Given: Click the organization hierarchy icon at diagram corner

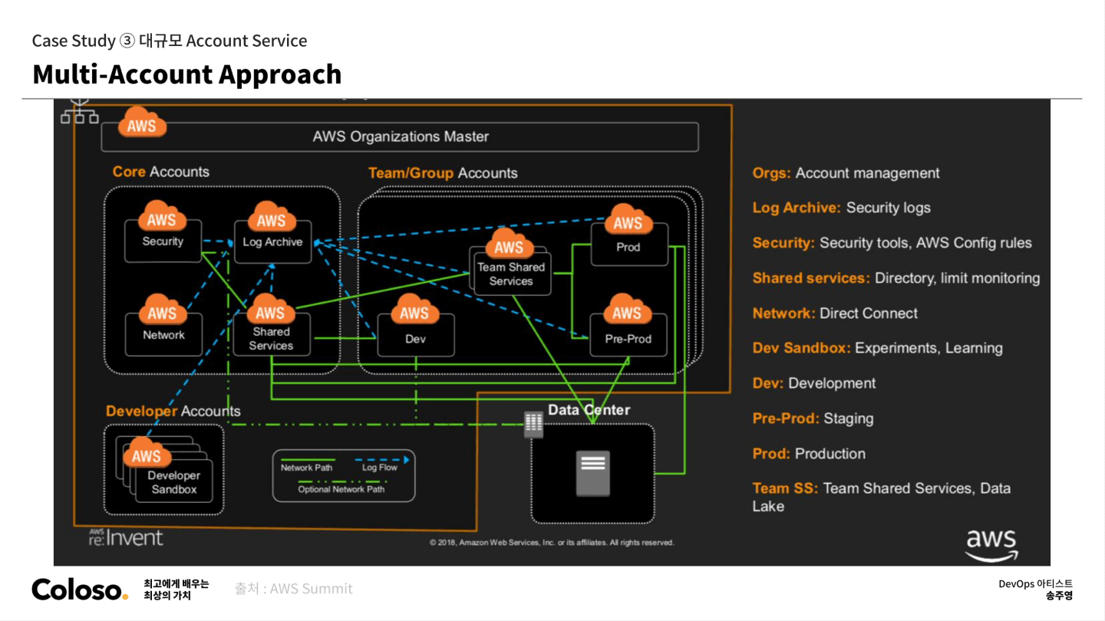Looking at the screenshot, I should (80, 111).
